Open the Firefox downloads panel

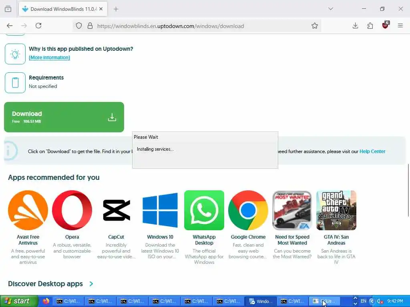[x=355, y=26]
